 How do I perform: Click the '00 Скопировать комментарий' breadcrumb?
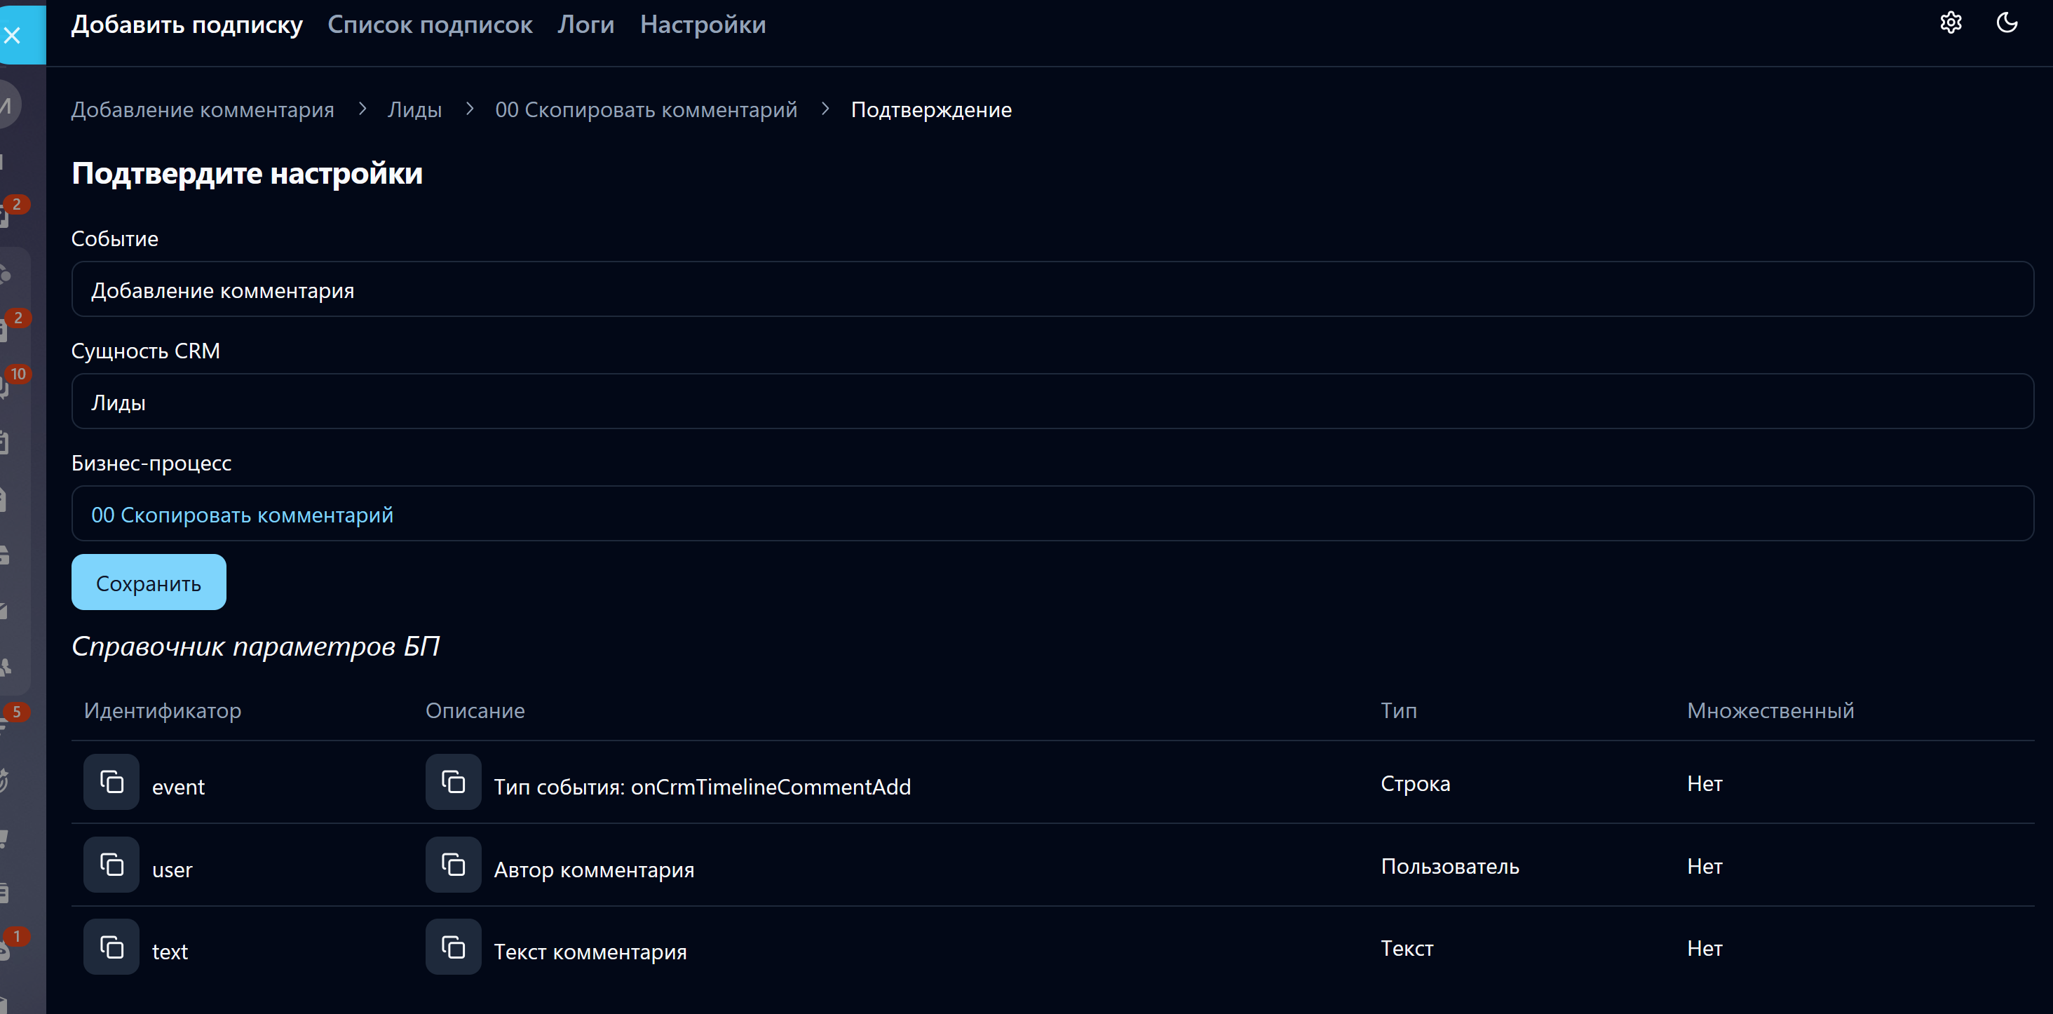646,110
